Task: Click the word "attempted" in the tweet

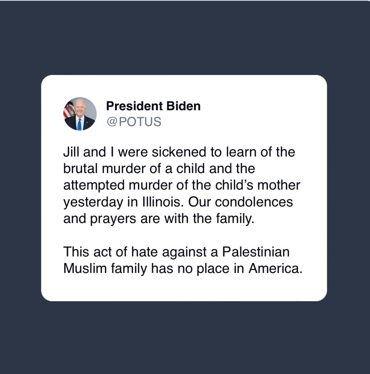Action: [x=94, y=185]
